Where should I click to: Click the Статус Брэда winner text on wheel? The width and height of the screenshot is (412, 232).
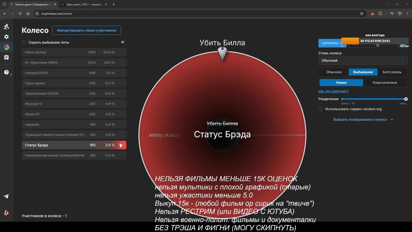click(222, 134)
